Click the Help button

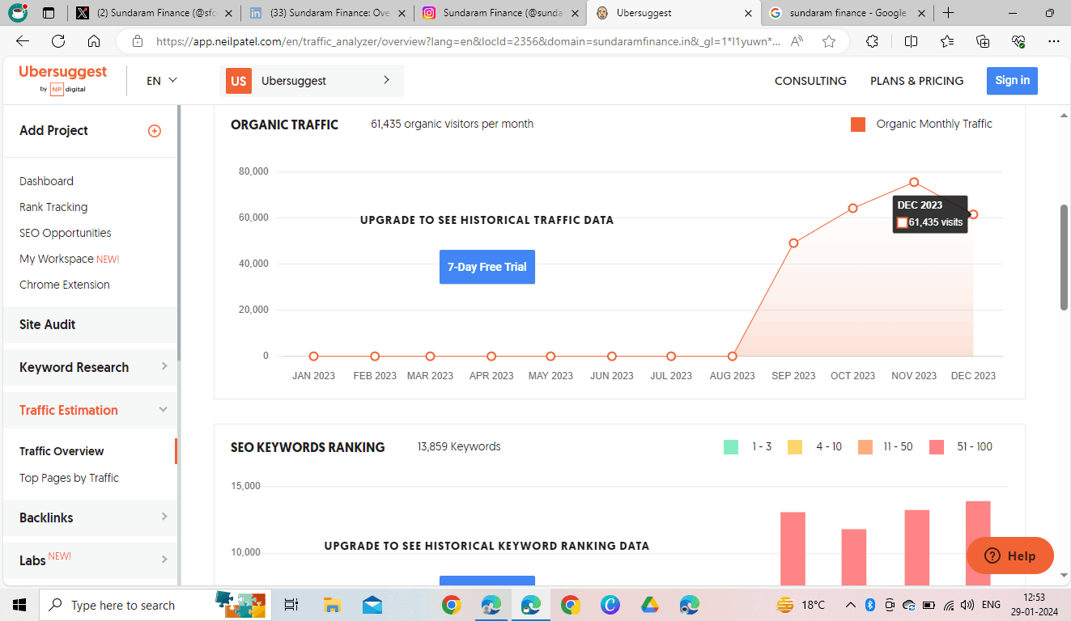(x=1010, y=556)
